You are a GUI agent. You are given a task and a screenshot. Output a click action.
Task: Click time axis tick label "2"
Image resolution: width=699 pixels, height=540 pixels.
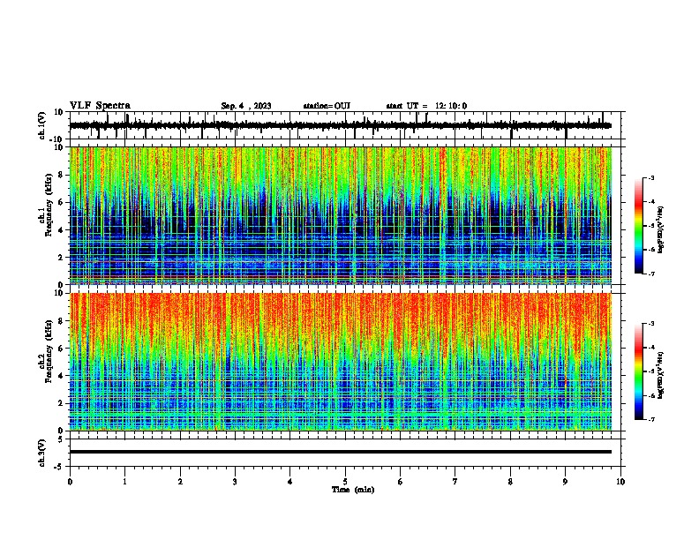tap(180, 482)
